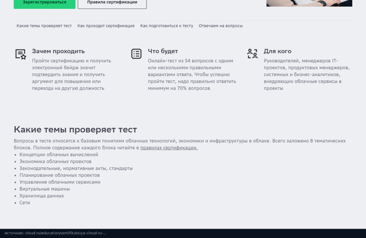Select list item Хранилища данных
This screenshot has height=238, width=366.
pos(41,196)
